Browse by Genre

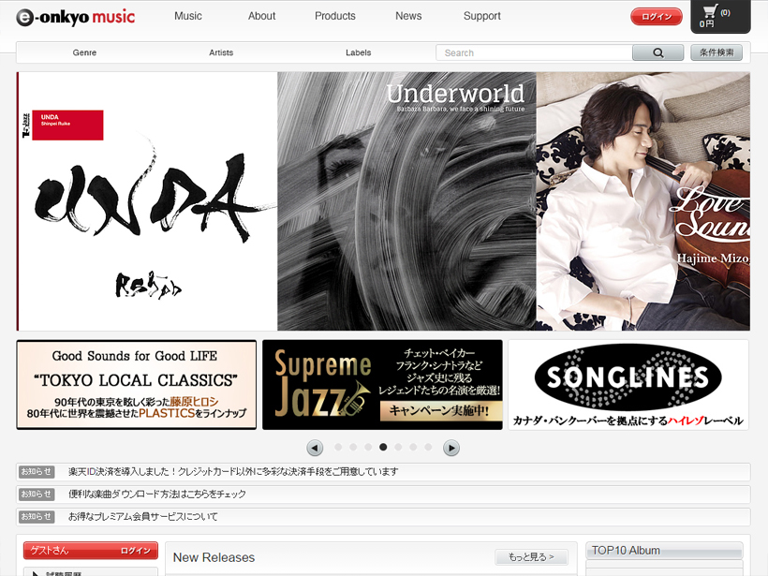[x=84, y=52]
